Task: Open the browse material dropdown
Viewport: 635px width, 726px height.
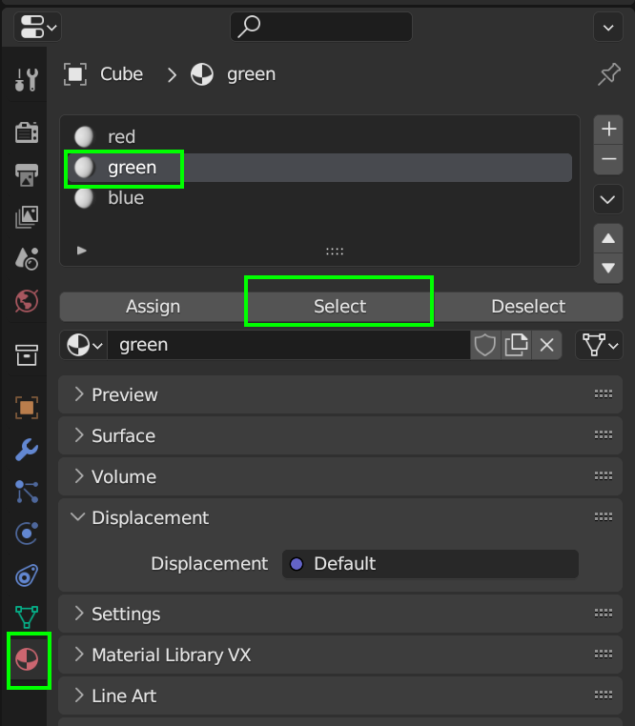Action: pos(84,345)
